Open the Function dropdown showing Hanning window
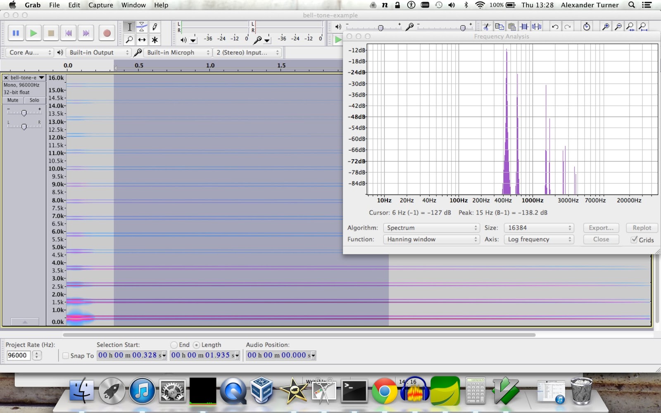This screenshot has height=413, width=661. 431,239
